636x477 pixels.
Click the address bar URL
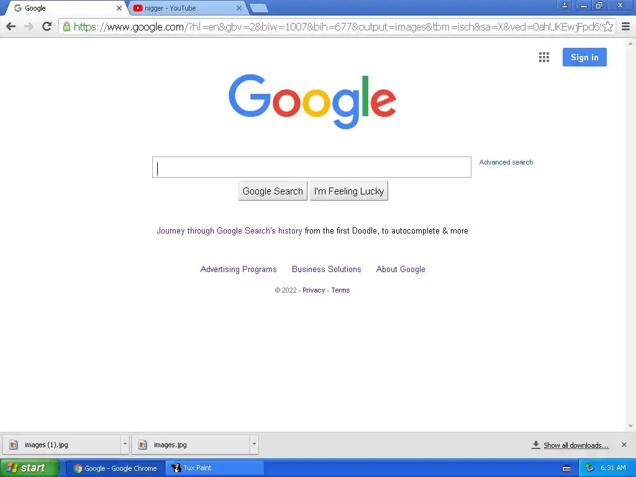pyautogui.click(x=337, y=27)
